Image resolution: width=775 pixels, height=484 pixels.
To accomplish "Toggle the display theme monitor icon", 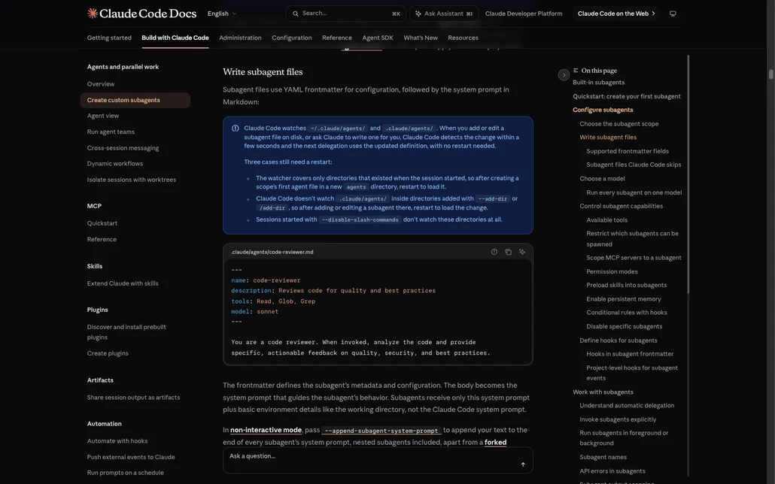I will 673,14.
